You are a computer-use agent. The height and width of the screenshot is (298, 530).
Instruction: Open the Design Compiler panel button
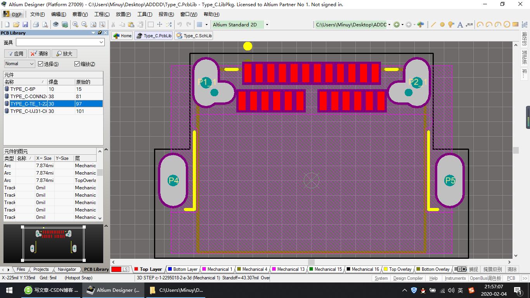click(x=408, y=278)
